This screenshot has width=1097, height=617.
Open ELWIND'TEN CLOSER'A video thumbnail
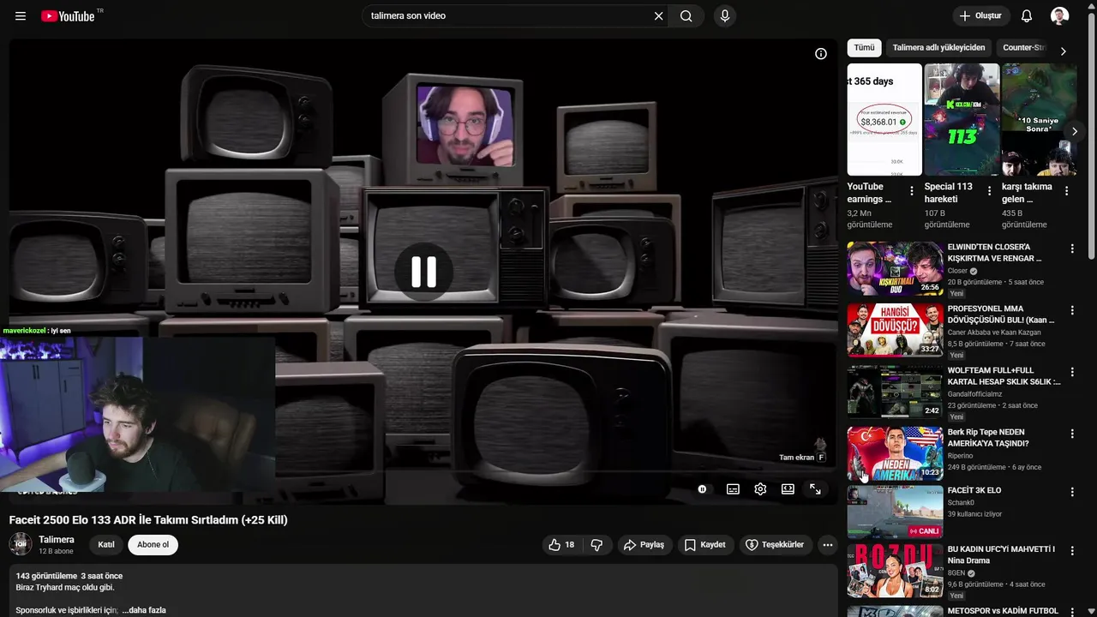pos(895,268)
